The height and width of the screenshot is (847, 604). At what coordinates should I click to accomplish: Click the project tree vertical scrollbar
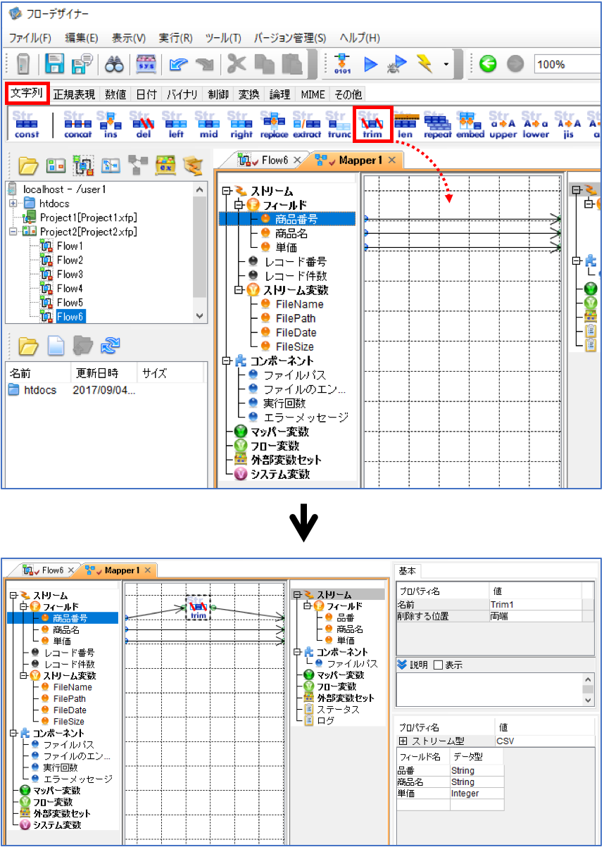tap(201, 253)
